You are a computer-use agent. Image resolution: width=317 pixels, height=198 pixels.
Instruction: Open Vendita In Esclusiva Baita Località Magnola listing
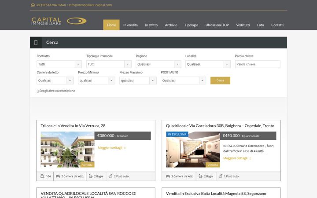click(x=216, y=194)
